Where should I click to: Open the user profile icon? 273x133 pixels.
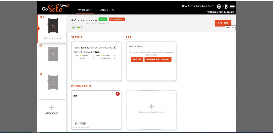(x=226, y=7)
